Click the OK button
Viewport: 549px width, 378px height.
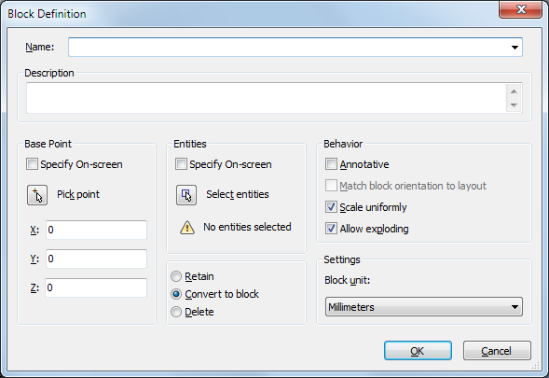pyautogui.click(x=418, y=351)
